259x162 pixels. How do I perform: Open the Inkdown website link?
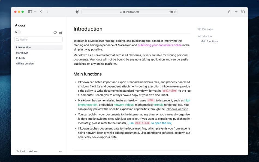(177, 109)
